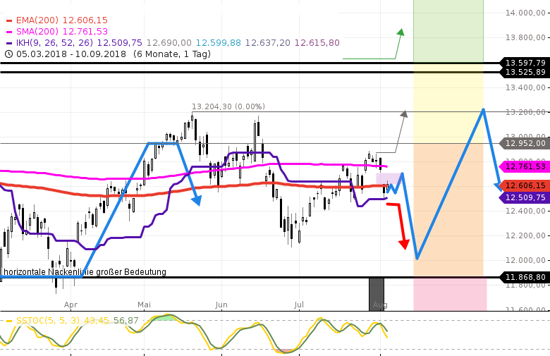Select the SMA(200) 12.761,53 legend label

click(x=62, y=32)
